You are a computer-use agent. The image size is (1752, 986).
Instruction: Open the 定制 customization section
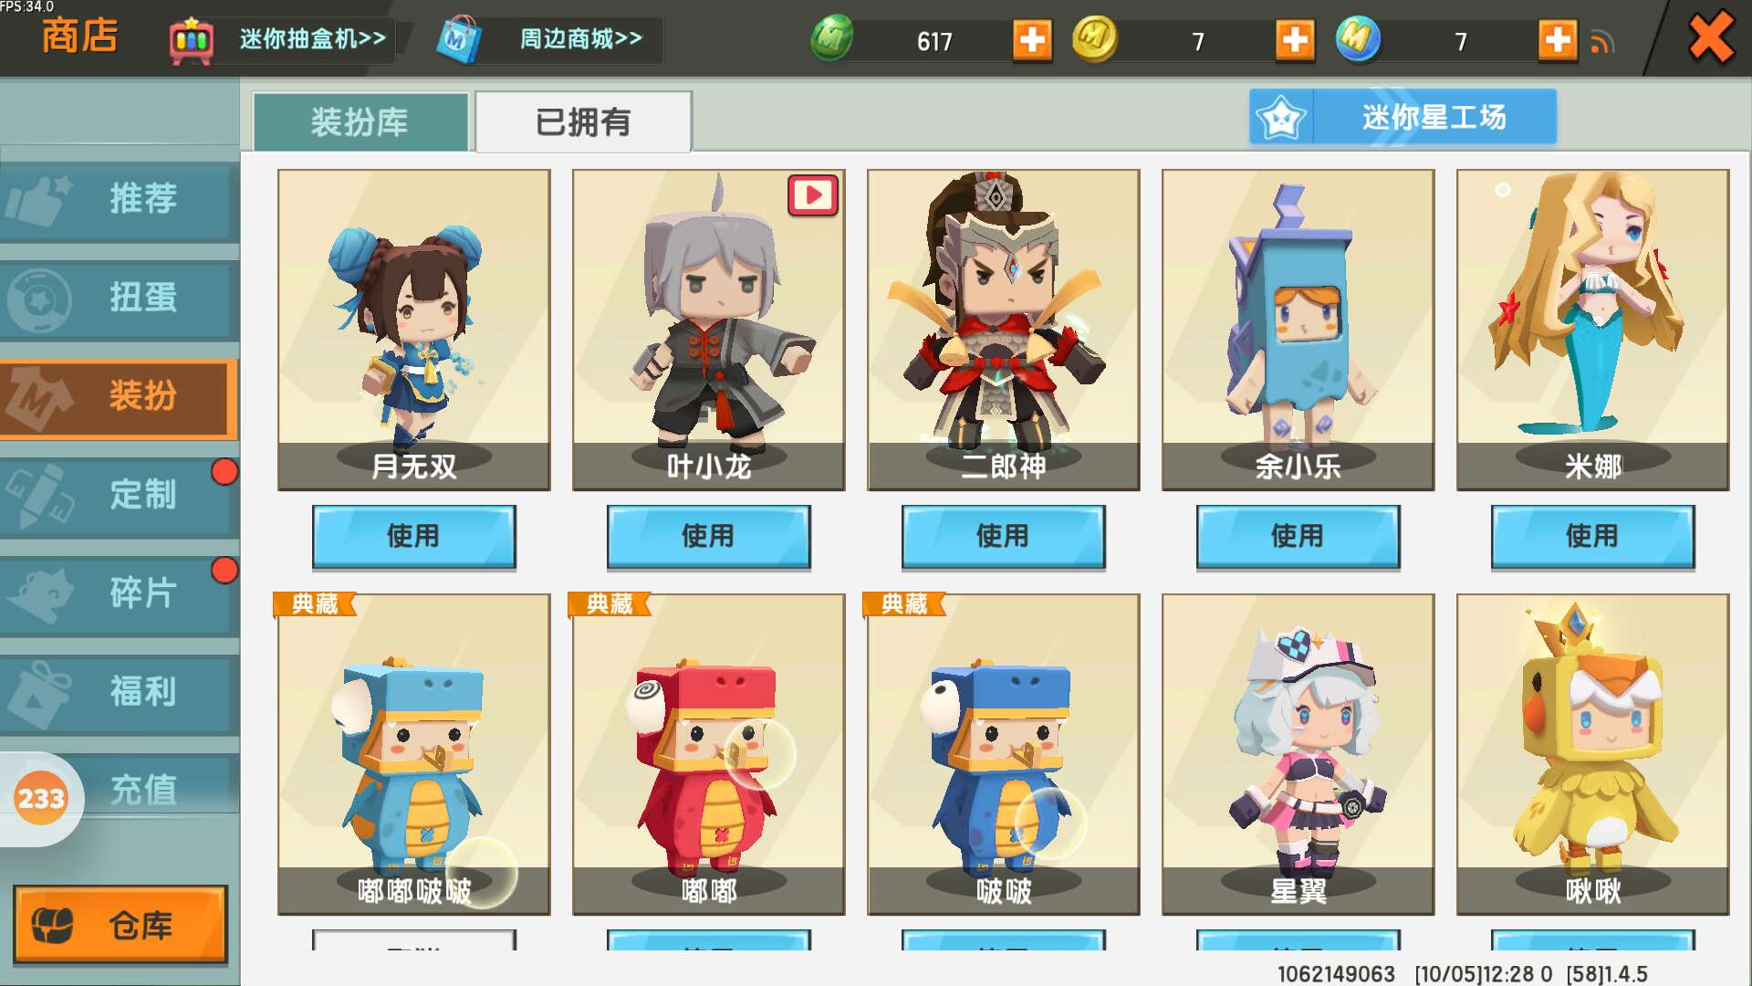click(120, 496)
